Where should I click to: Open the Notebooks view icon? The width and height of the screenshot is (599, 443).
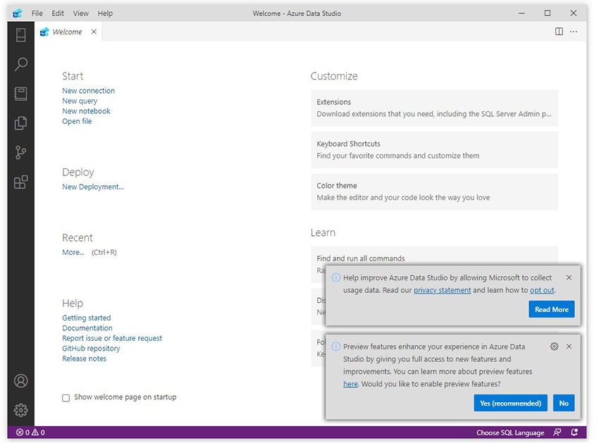pyautogui.click(x=21, y=94)
